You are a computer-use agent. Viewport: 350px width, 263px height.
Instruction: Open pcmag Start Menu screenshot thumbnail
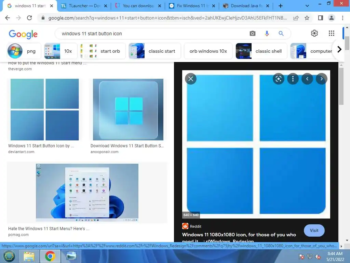(87, 192)
